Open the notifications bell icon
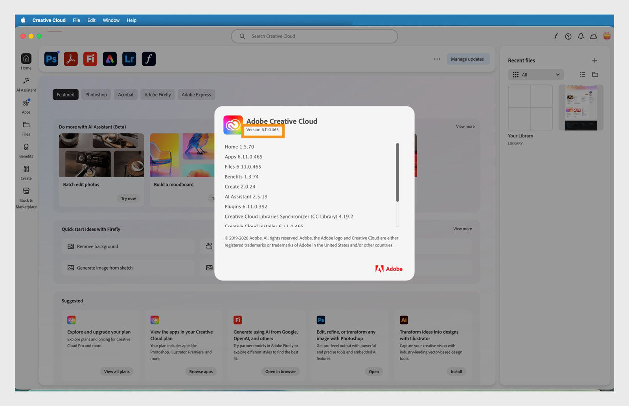The height and width of the screenshot is (406, 629). 581,36
